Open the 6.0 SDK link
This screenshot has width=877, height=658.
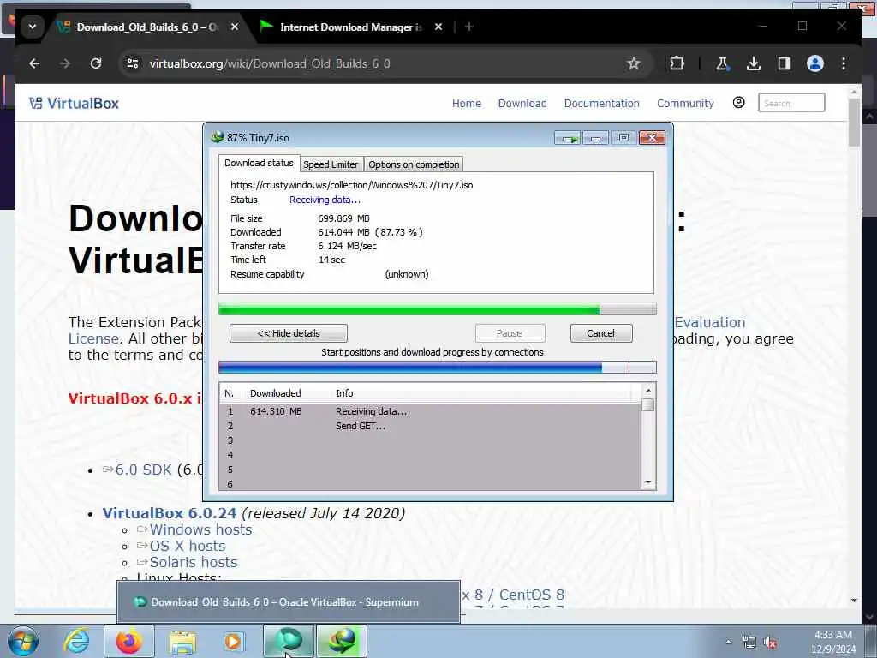[143, 470]
